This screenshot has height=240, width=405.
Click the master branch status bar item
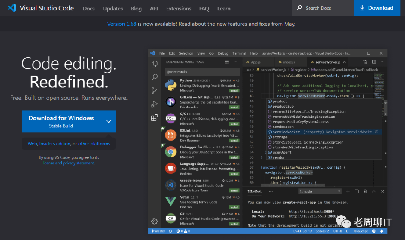tap(158, 231)
